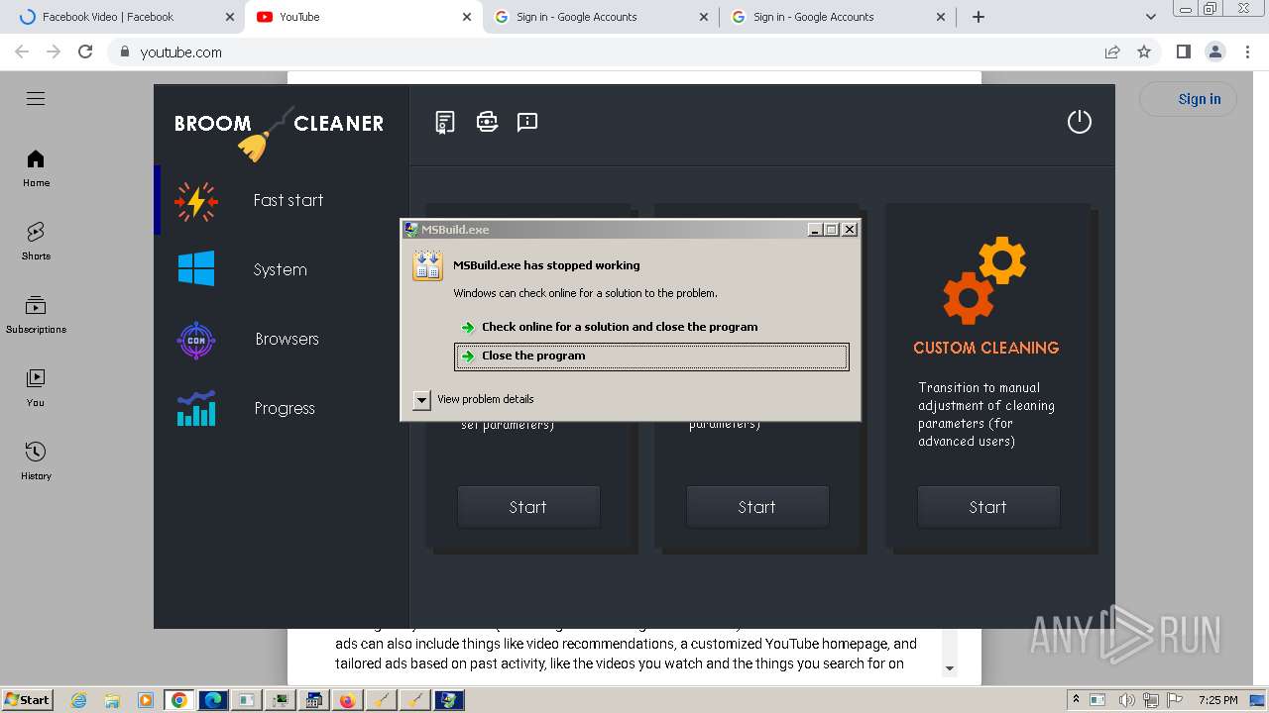Click the Broom Cleaner power button
Screen dimensions: 1269x713
click(x=1079, y=122)
